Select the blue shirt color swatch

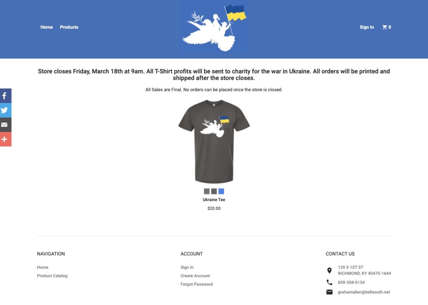tap(222, 192)
